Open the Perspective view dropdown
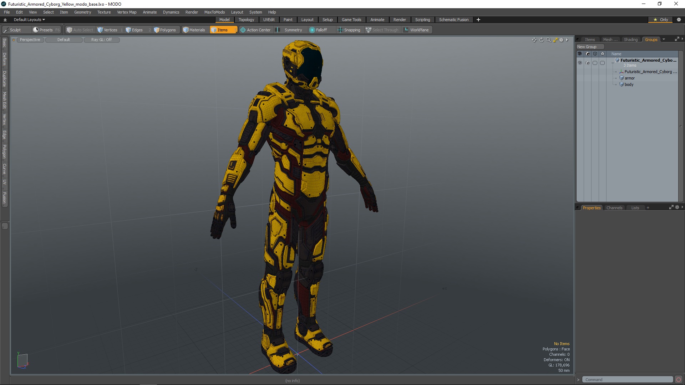Image resolution: width=685 pixels, height=385 pixels. click(30, 40)
